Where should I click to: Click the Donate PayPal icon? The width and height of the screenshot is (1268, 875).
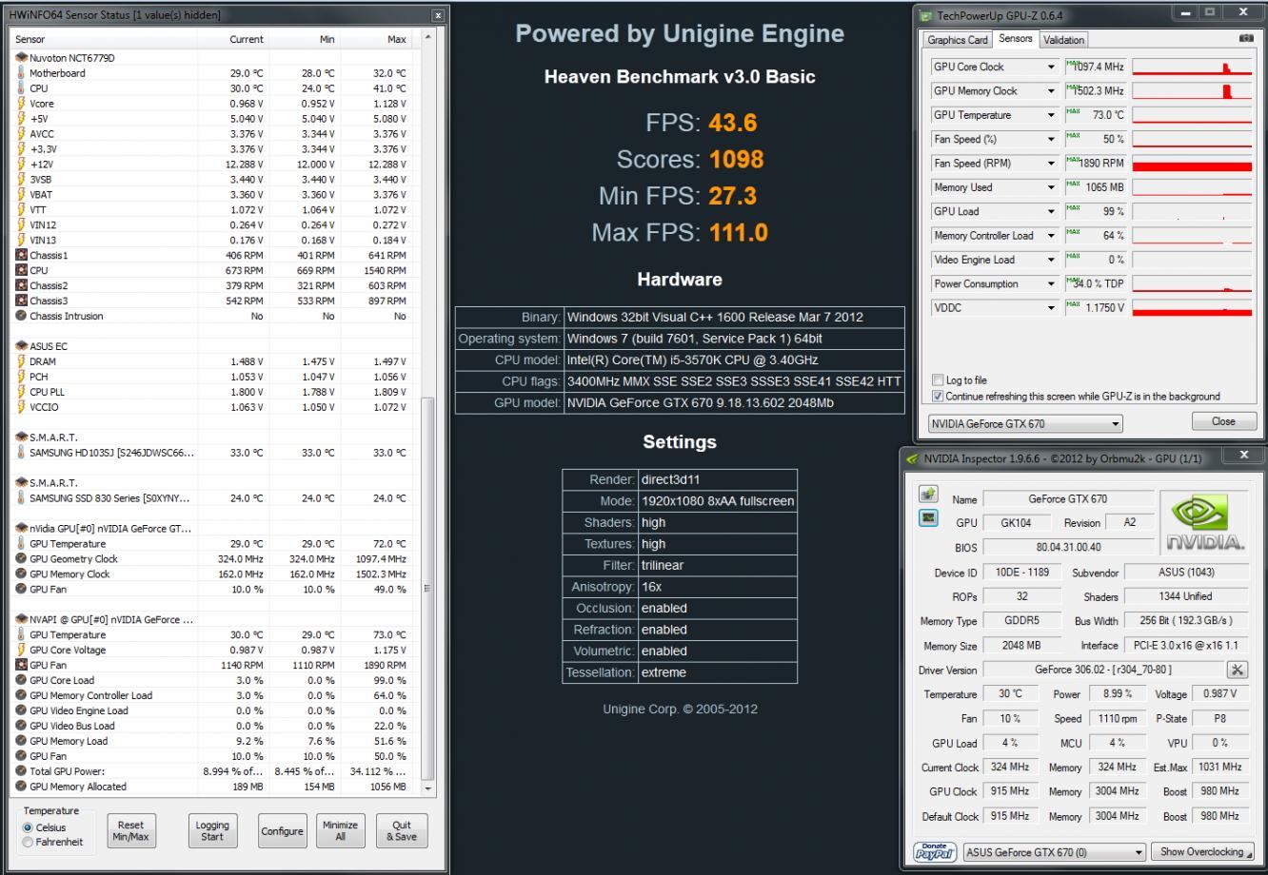[x=935, y=851]
